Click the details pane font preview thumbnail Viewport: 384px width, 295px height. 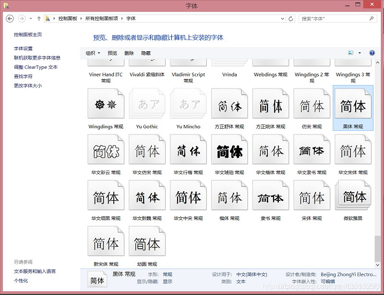[x=97, y=279]
